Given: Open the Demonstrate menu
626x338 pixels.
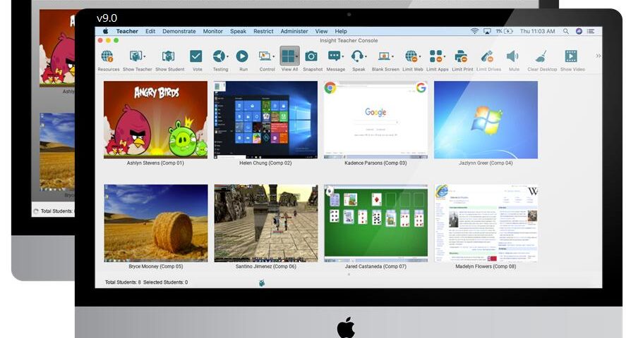Looking at the screenshot, I should point(179,31).
